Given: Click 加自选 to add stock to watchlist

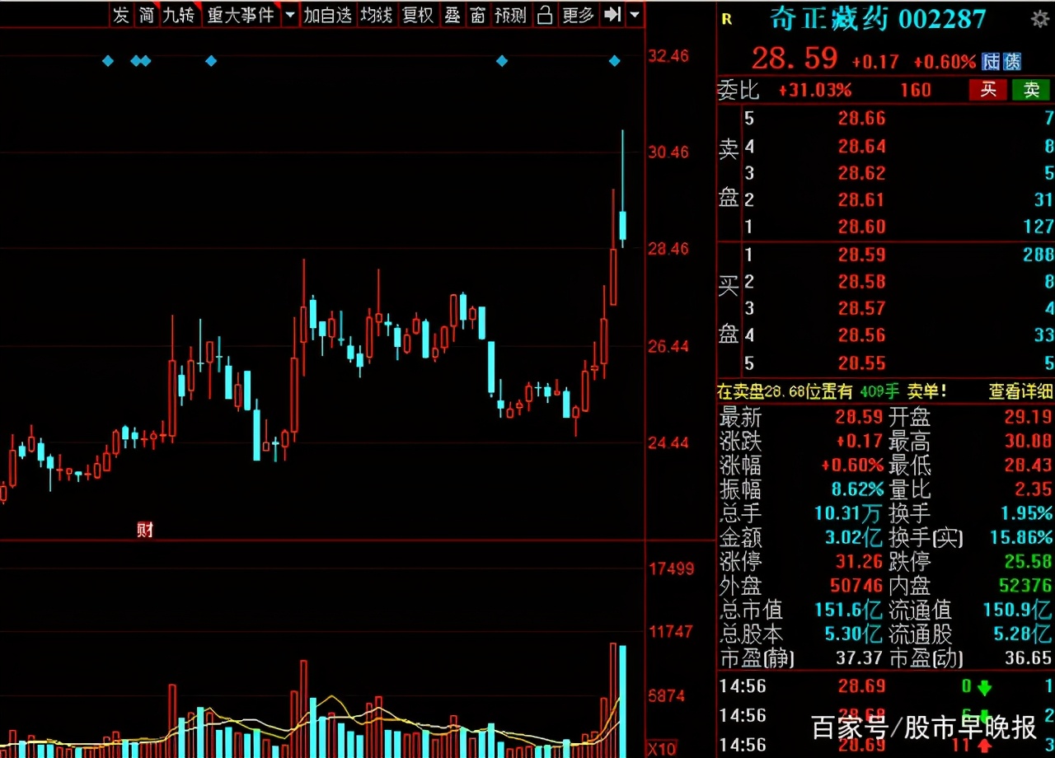Looking at the screenshot, I should click(327, 14).
